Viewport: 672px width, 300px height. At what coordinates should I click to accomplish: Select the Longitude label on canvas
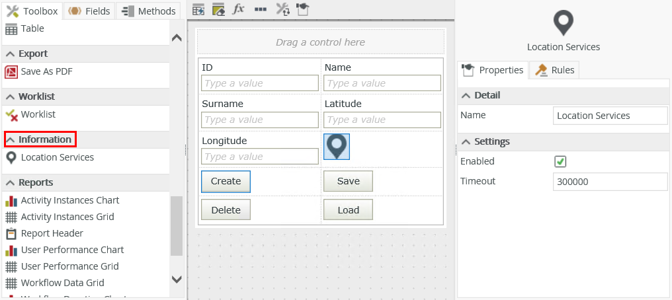click(x=224, y=140)
